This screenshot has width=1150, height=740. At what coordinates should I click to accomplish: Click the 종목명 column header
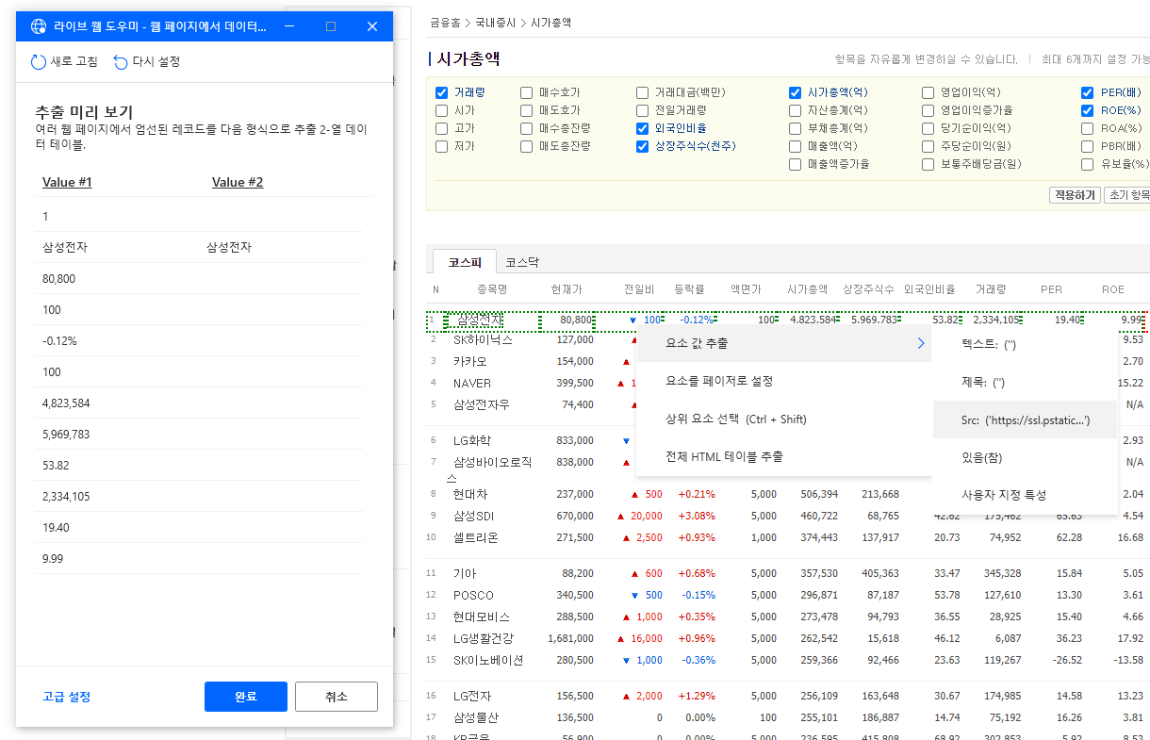pos(492,289)
